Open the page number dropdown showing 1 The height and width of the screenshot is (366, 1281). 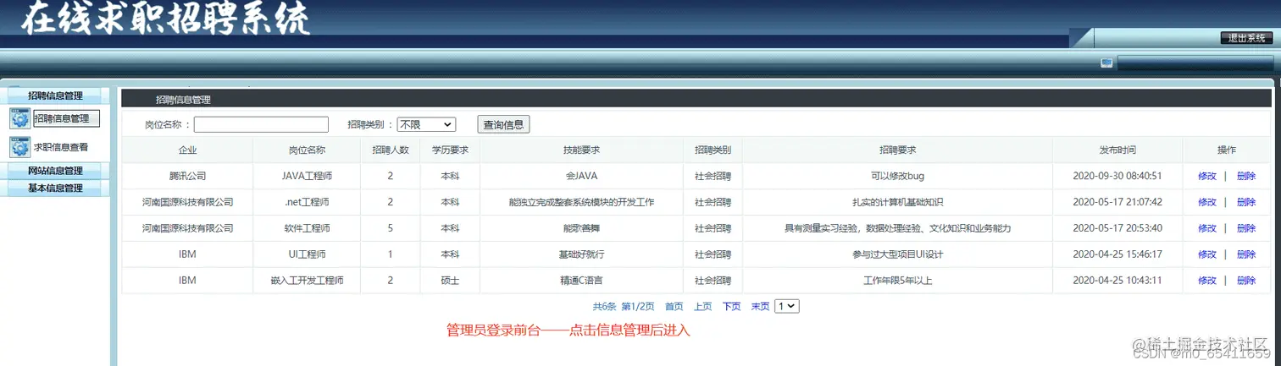click(787, 306)
